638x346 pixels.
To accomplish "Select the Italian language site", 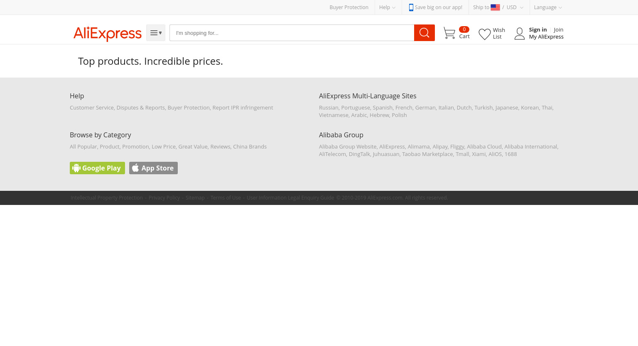I will click(446, 107).
